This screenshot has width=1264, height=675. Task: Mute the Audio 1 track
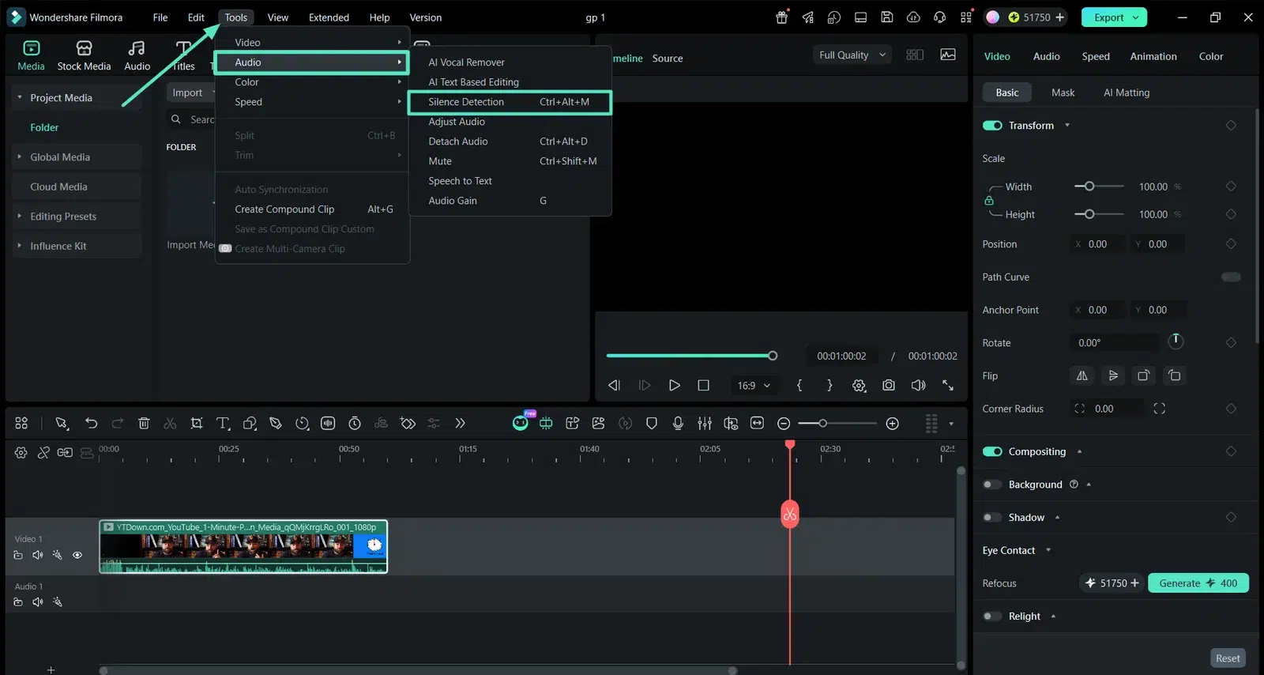coord(38,602)
